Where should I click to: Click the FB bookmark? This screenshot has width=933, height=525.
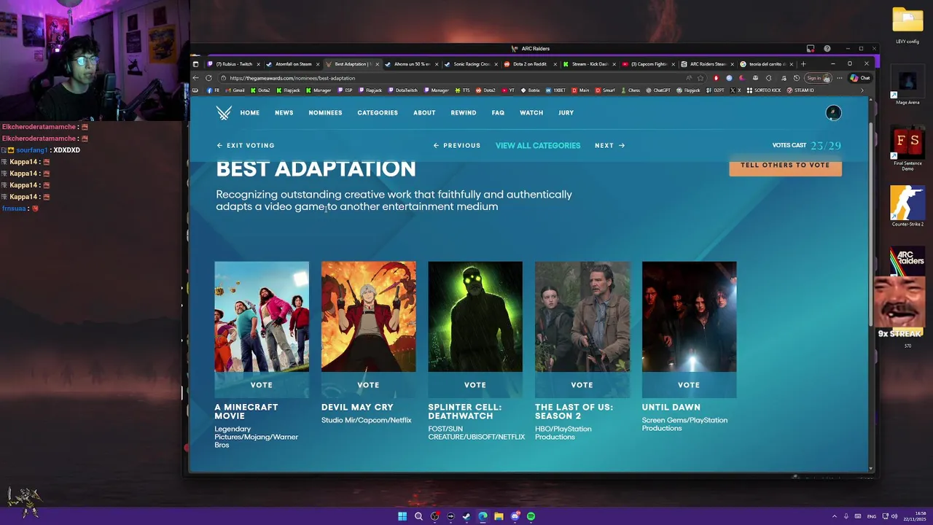click(x=214, y=90)
